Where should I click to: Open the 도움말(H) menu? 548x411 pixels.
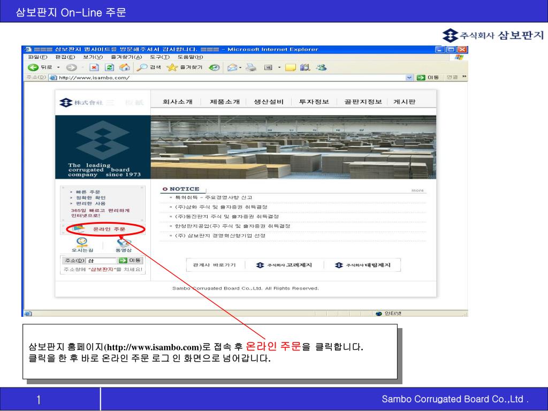(x=190, y=57)
